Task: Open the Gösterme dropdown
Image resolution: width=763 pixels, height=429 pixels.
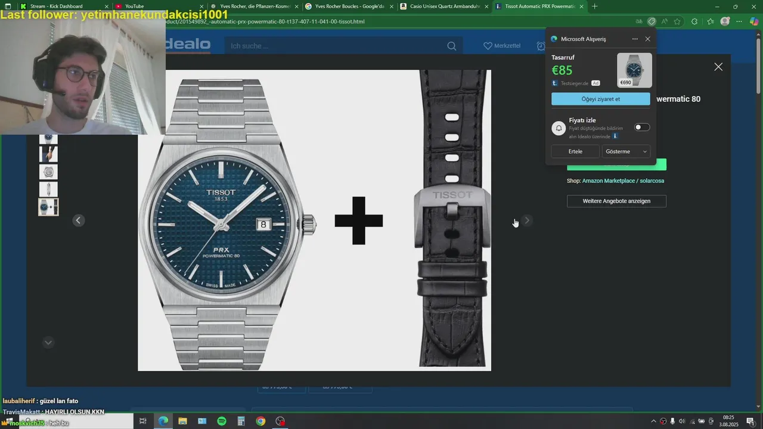Action: pyautogui.click(x=626, y=151)
